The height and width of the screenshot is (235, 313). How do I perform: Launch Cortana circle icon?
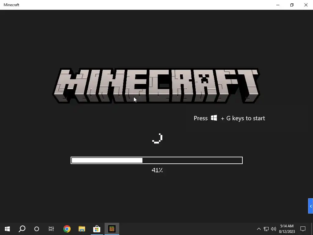point(37,229)
